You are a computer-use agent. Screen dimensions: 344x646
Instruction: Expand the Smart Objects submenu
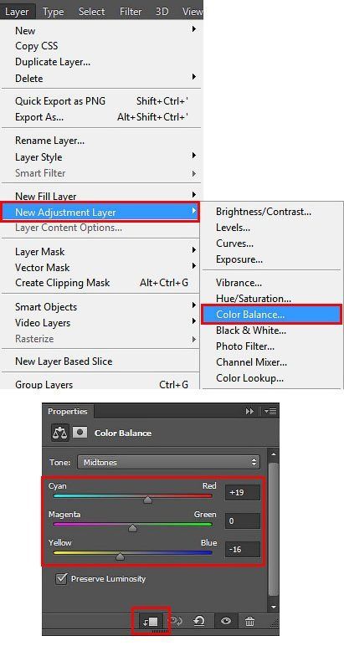193,305
